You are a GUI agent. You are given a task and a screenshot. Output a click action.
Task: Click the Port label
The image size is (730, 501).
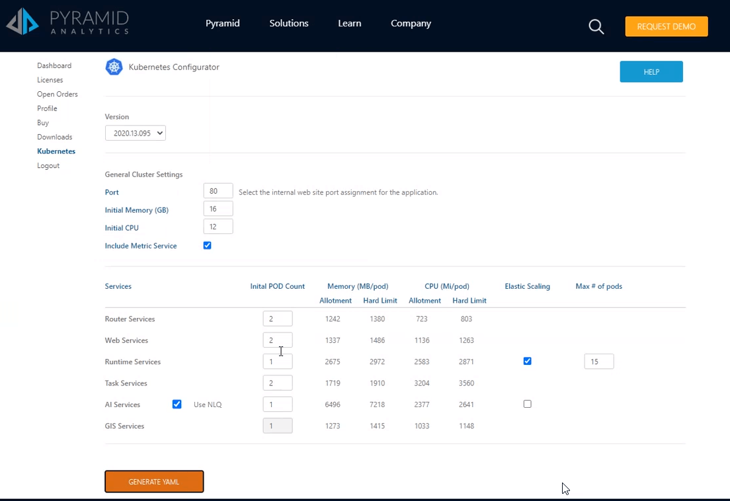coord(112,192)
